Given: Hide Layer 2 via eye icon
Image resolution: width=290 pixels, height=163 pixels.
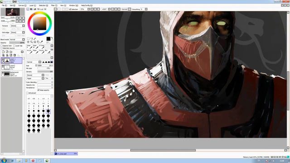Looking at the screenshot, I should 3,66.
